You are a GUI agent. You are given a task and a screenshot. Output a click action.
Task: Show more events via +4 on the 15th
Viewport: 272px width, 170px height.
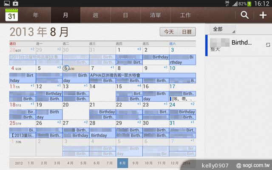[139, 85]
